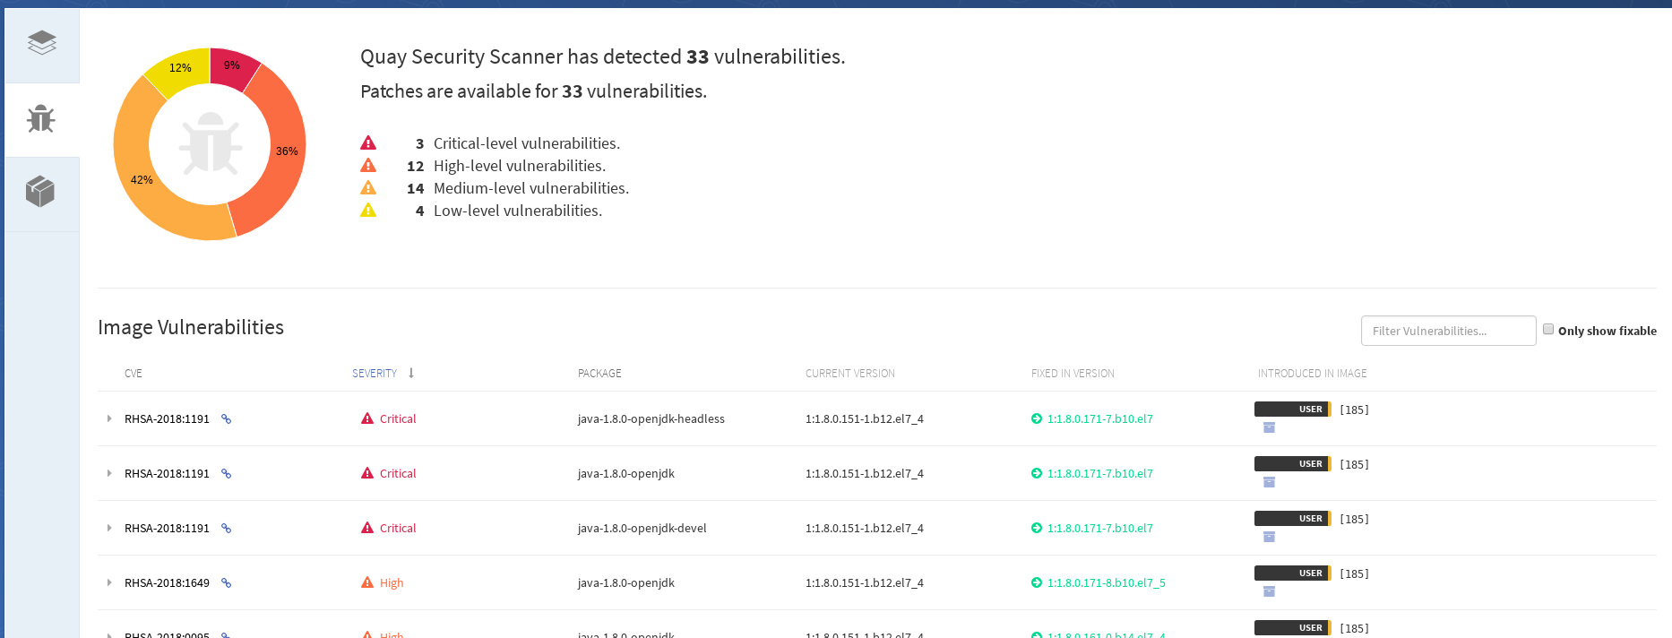Open fixed version 1:1.8.0.171-7.b10.el7 in first row

click(1100, 418)
